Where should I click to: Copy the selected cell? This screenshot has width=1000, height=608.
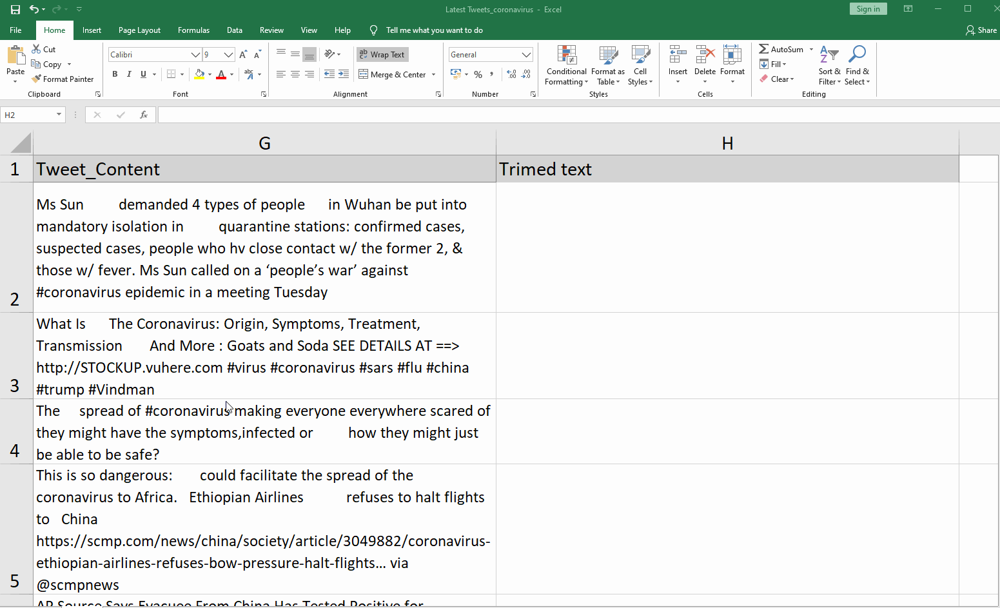tap(46, 64)
